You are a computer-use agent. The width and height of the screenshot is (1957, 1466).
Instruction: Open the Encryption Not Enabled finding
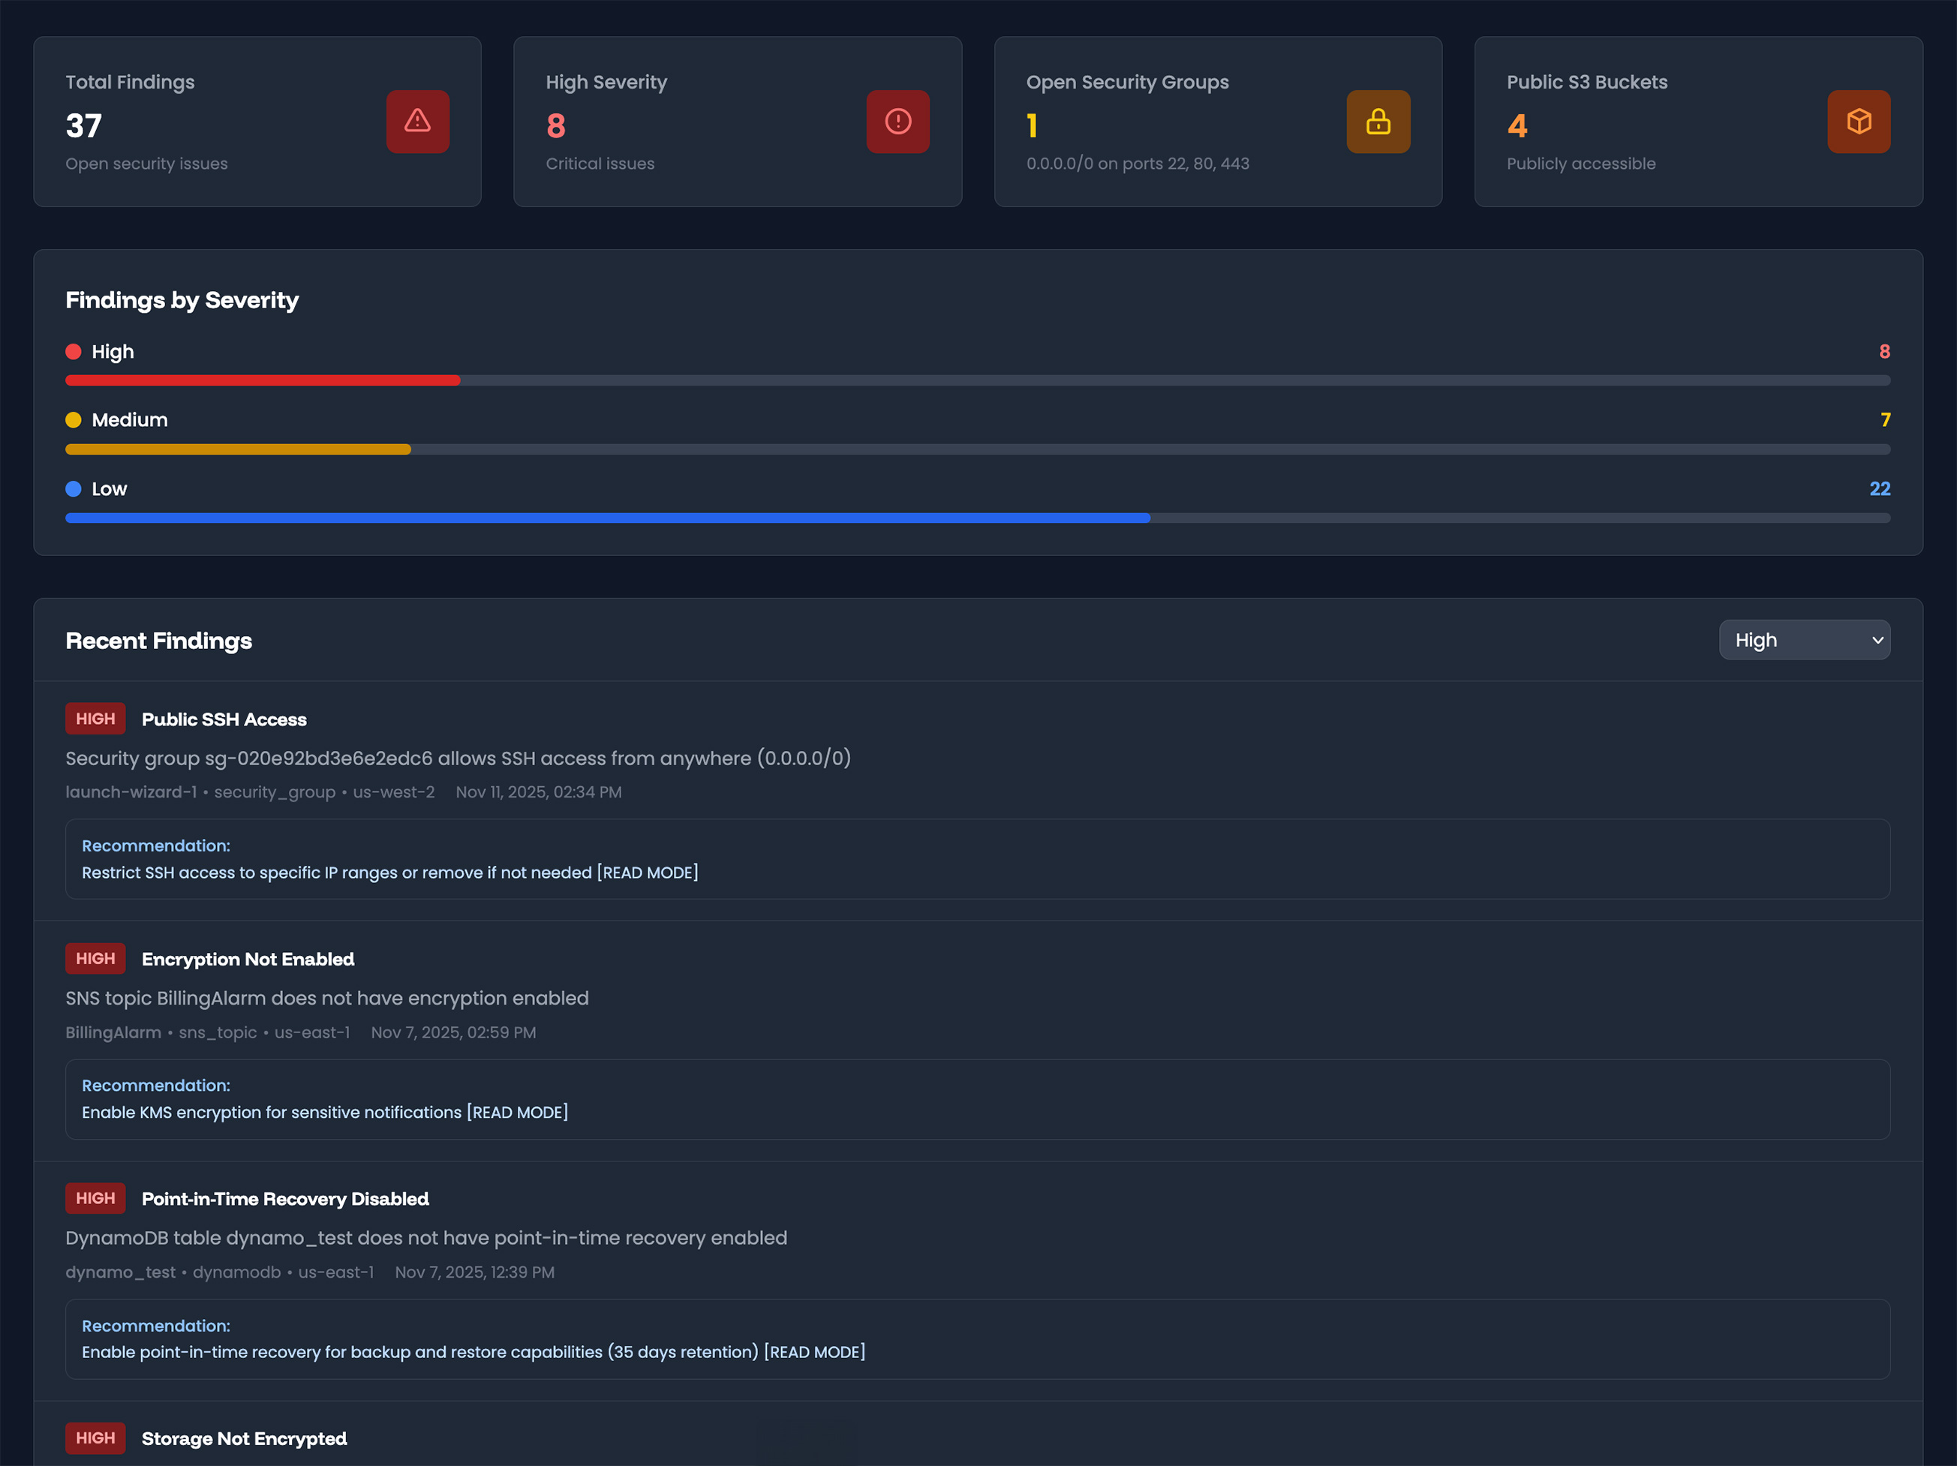(x=248, y=959)
